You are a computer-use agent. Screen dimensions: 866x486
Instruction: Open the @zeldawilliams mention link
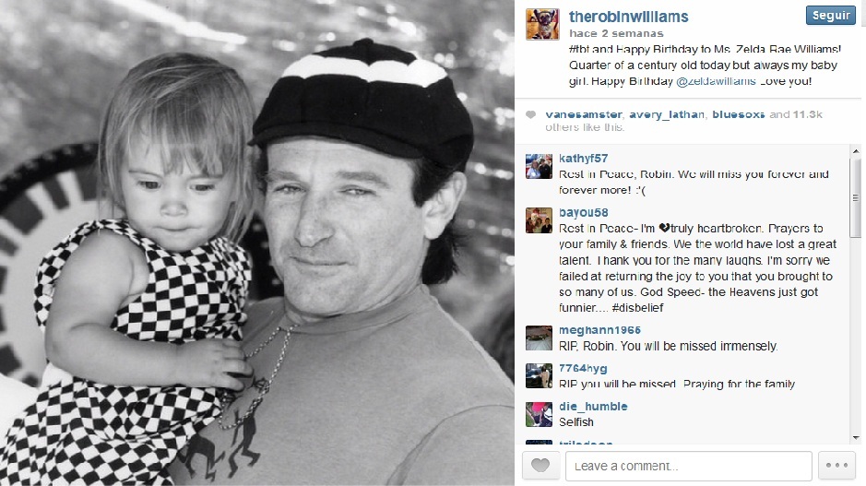716,81
